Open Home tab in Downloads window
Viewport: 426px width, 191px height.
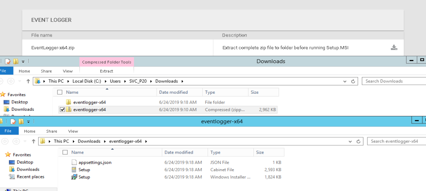tap(24, 71)
